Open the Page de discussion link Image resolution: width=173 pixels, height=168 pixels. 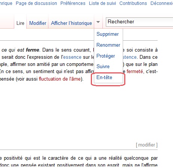pos(36,3)
